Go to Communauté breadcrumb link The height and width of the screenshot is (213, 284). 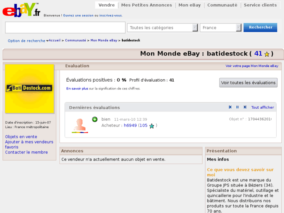coord(75,40)
